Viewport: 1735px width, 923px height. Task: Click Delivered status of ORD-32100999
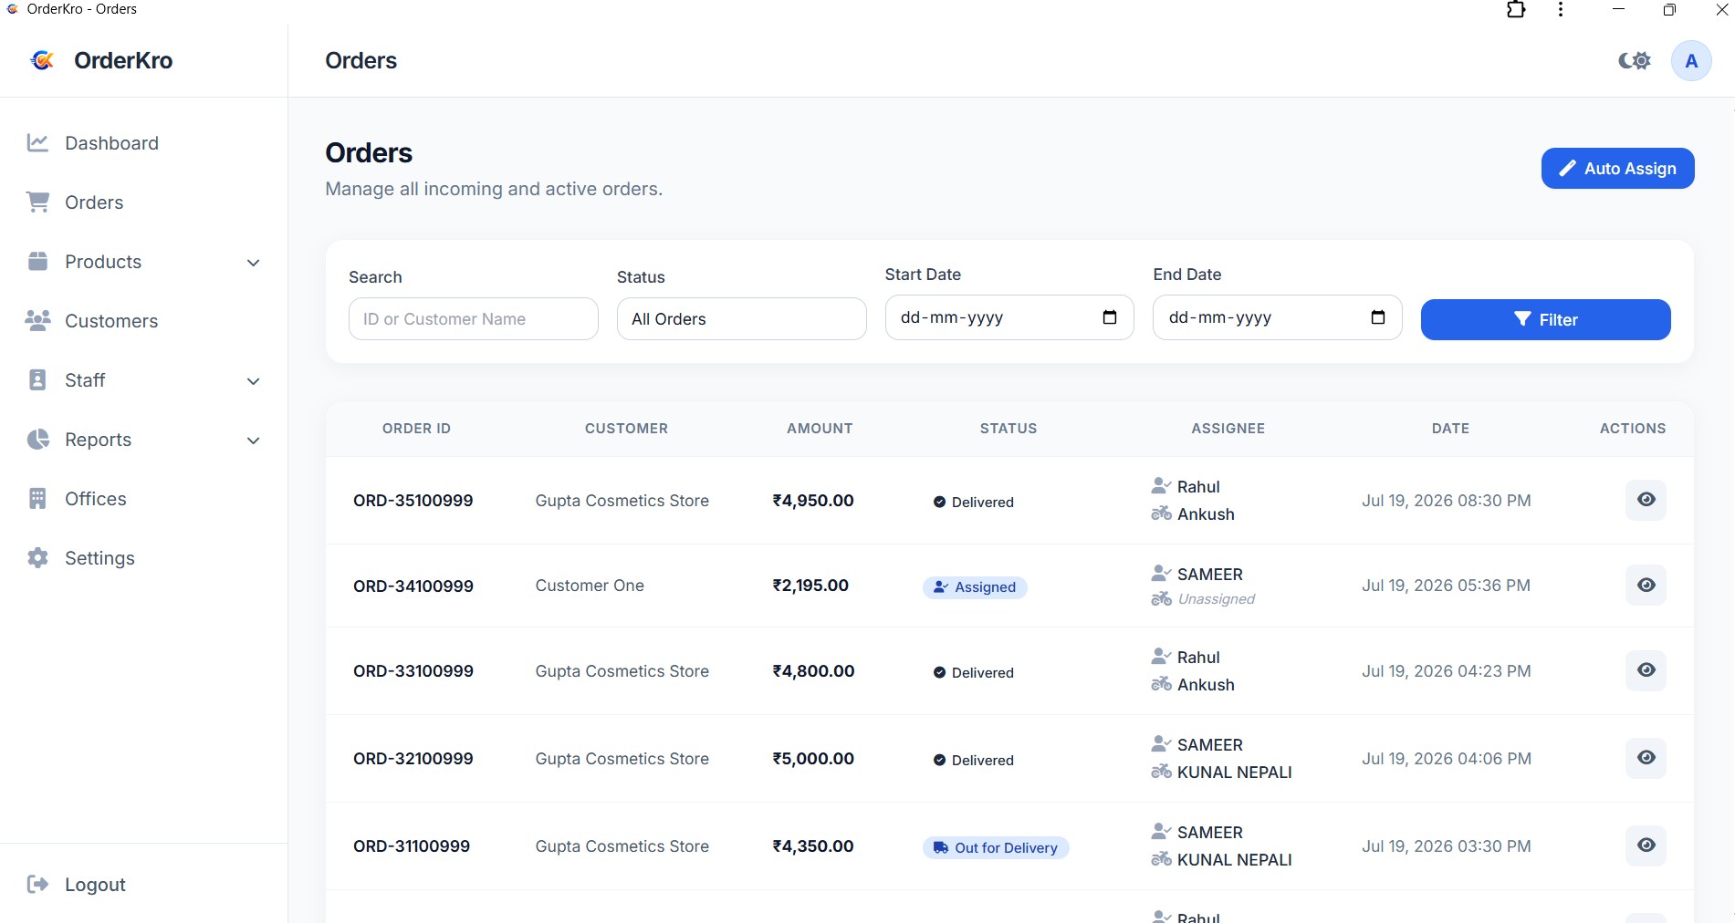coord(973,761)
